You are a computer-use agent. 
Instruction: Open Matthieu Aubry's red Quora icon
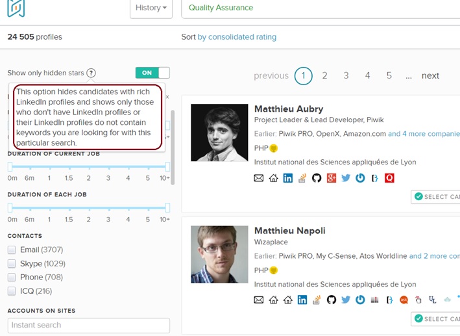click(389, 178)
